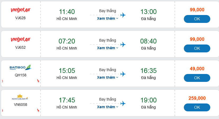219x119 pixels.
Task: Click the 49,000 price on flight QH158
Action: tap(197, 69)
